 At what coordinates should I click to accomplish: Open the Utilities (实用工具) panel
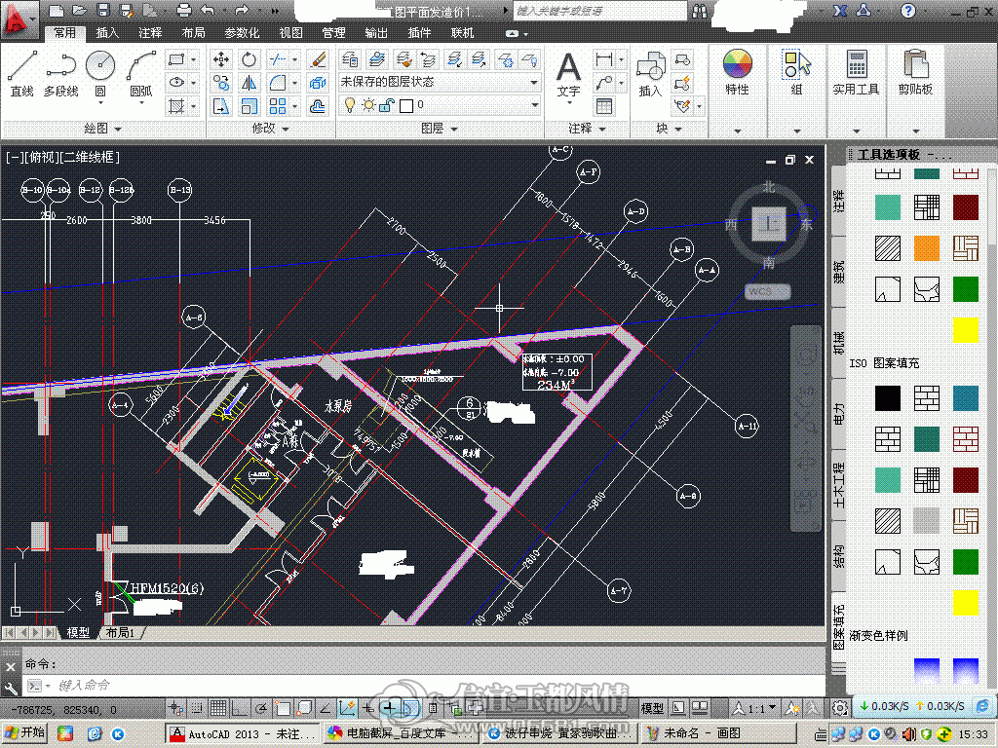[x=856, y=72]
